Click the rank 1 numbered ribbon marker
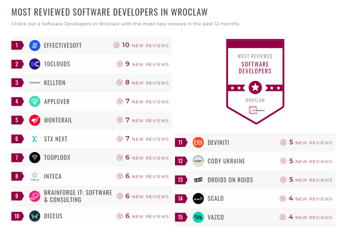The image size is (346, 232). tap(17, 45)
